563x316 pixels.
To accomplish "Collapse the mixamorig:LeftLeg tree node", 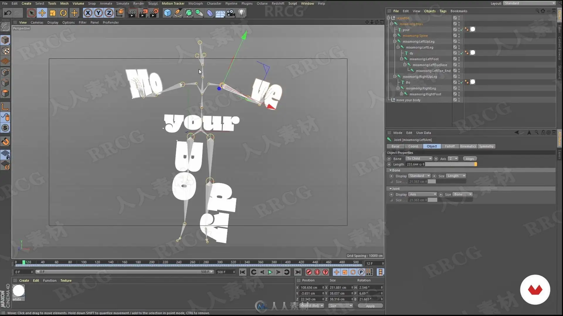I will click(398, 47).
